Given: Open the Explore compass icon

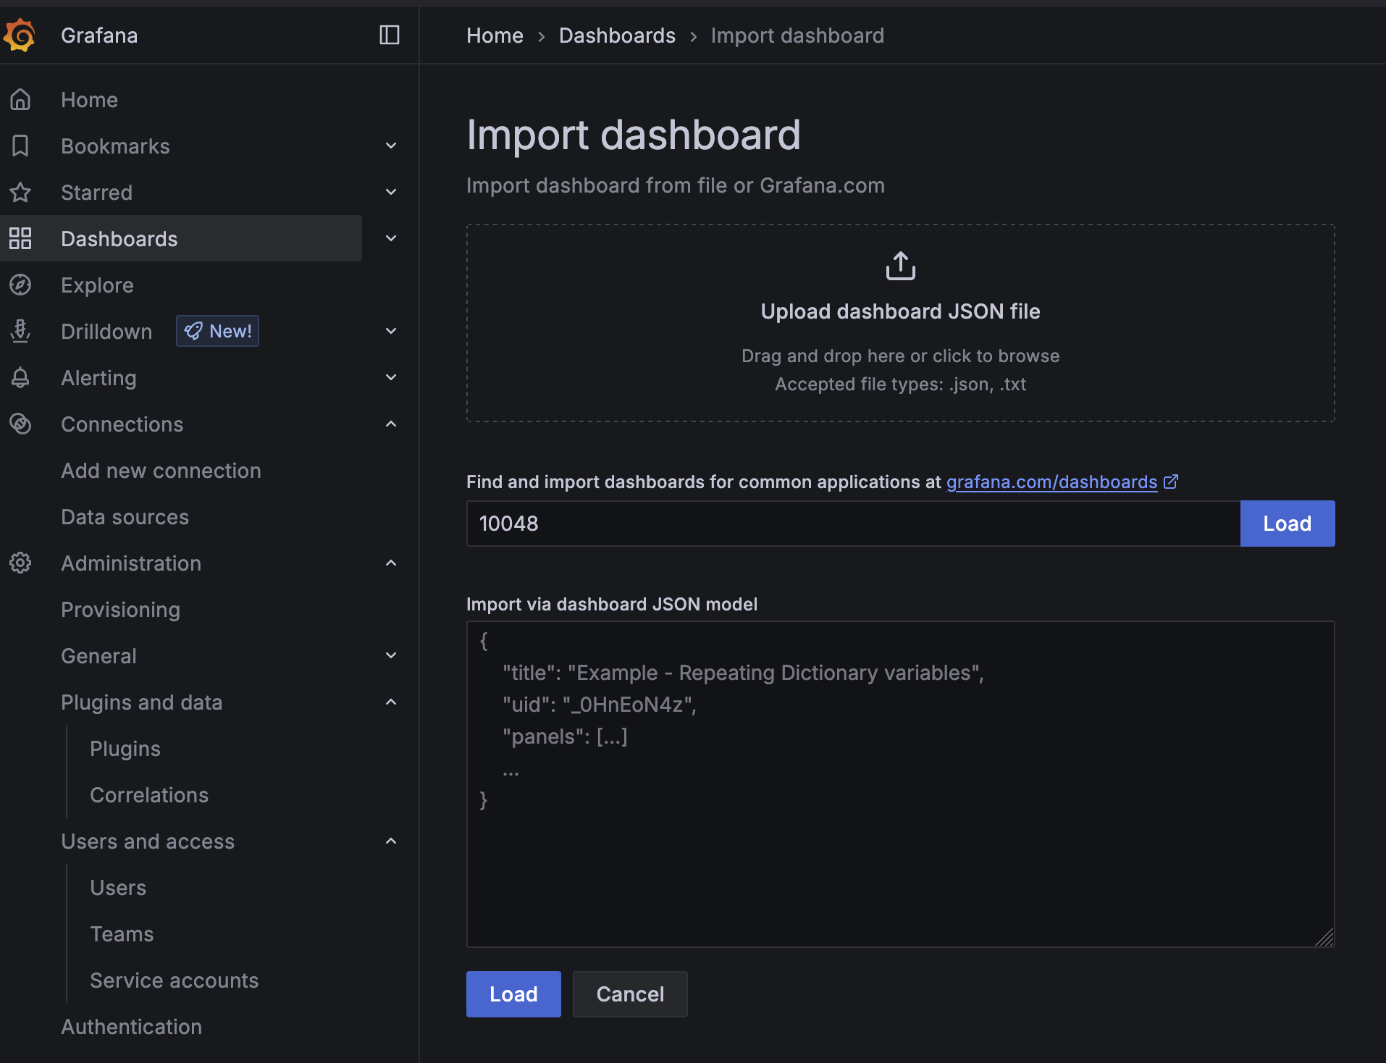Looking at the screenshot, I should 20,285.
